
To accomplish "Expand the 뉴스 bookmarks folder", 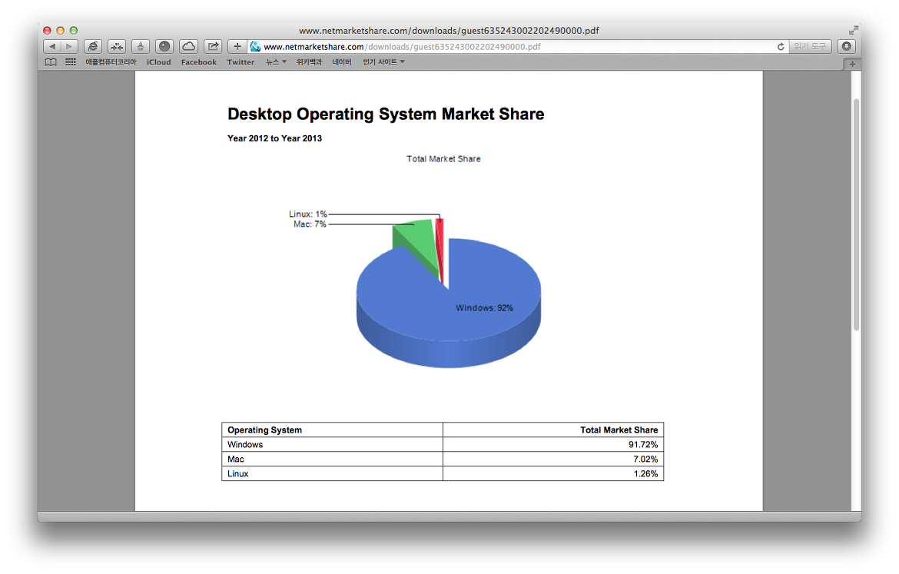I will point(276,62).
